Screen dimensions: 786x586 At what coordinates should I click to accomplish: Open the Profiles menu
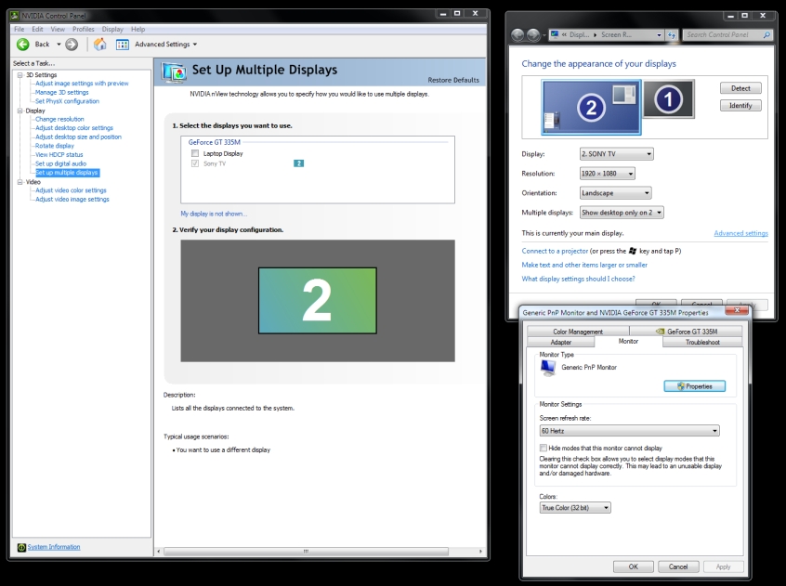pos(84,29)
